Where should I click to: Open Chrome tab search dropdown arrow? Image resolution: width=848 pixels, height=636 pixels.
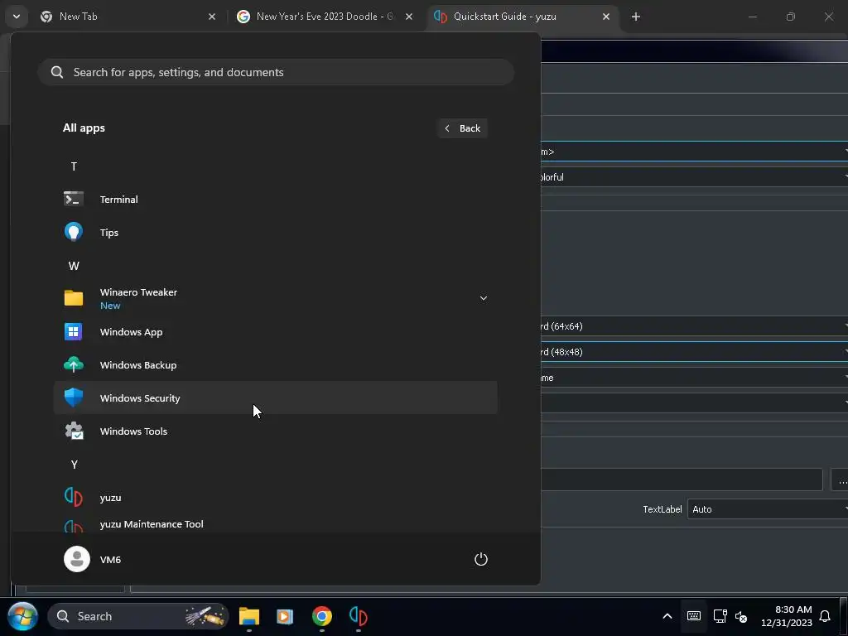[x=17, y=17]
